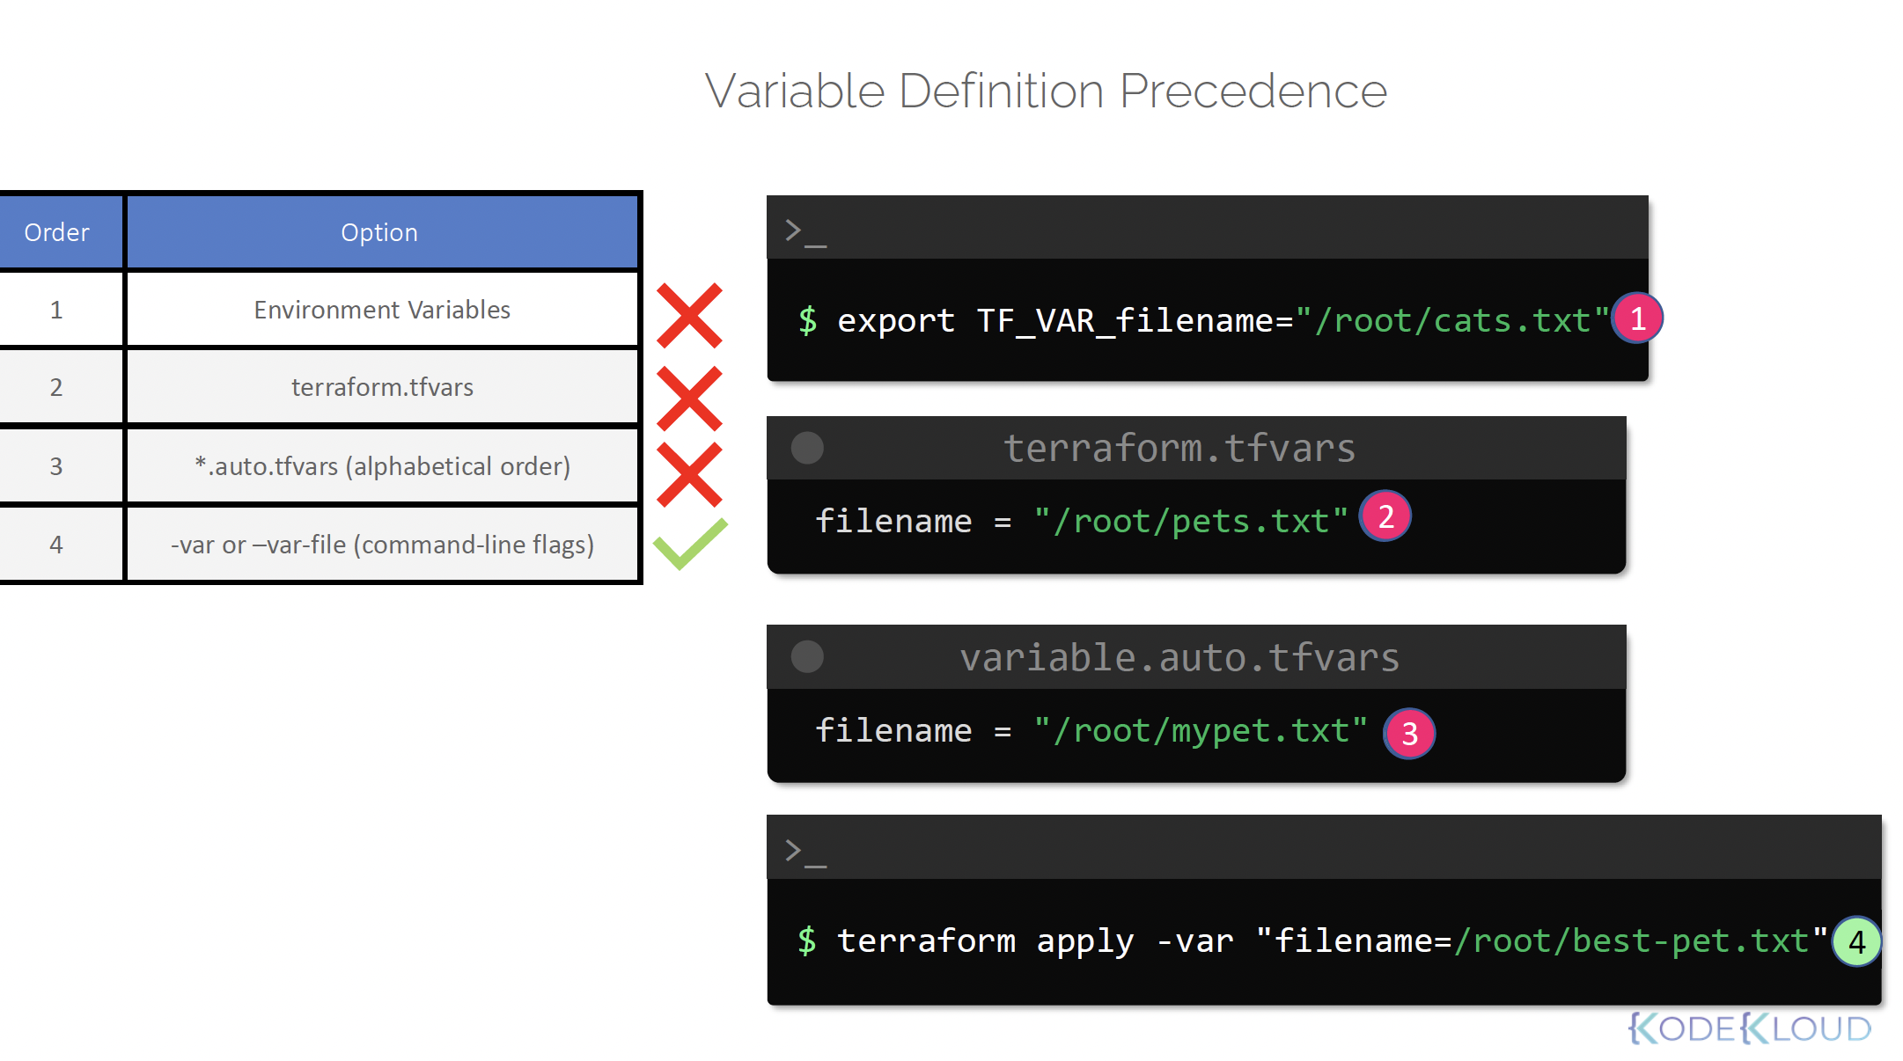This screenshot has width=1903, height=1061.
Task: Click the top terminal prompt icon
Action: [x=805, y=231]
